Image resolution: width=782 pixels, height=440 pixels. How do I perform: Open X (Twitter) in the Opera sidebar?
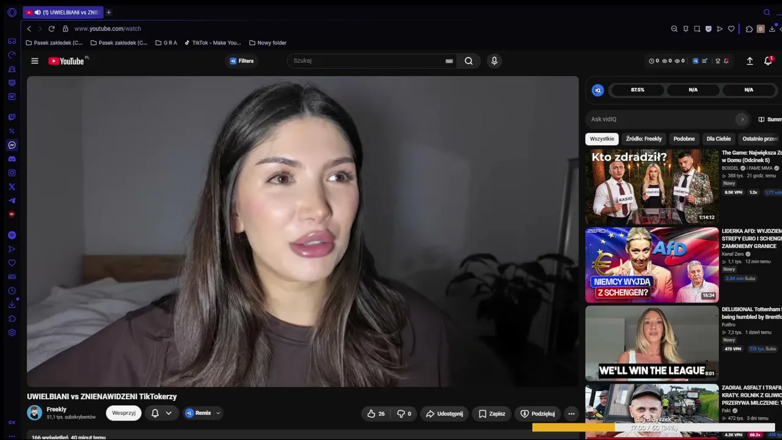(12, 187)
